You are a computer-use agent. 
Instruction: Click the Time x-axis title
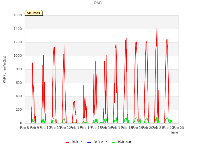174,132
